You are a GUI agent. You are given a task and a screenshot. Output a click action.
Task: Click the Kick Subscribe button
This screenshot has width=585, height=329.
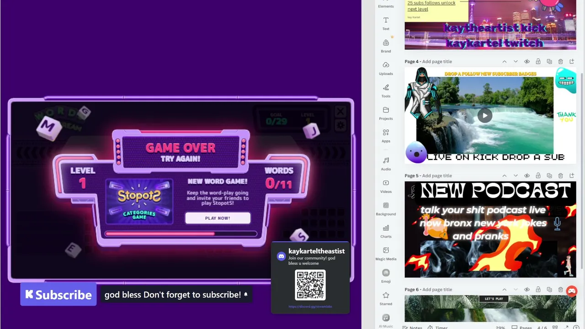(x=58, y=295)
